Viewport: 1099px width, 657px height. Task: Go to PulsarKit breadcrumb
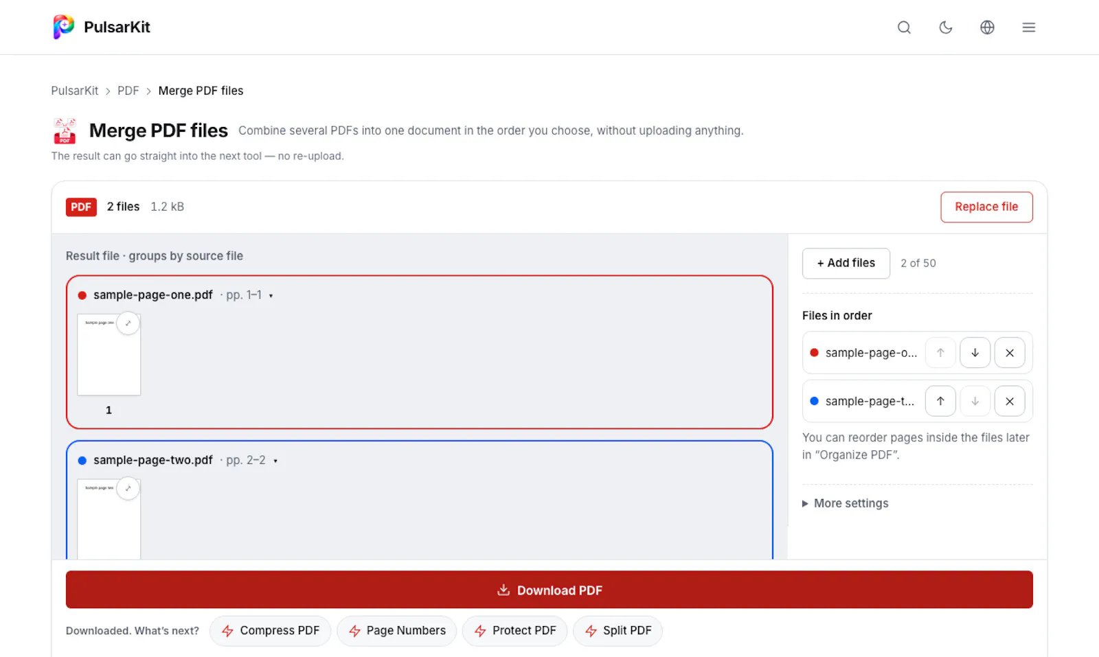75,91
